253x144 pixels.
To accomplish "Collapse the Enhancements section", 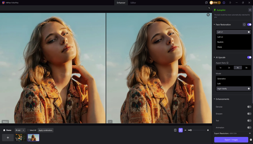I will pyautogui.click(x=214, y=99).
